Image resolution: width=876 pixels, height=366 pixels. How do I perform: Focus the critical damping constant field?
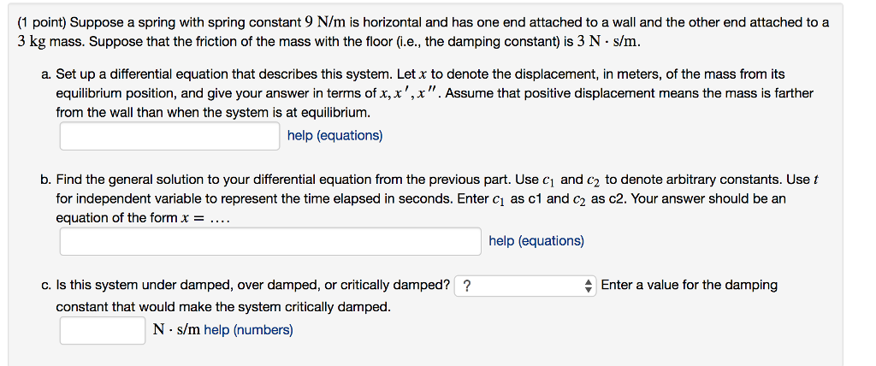pyautogui.click(x=103, y=330)
